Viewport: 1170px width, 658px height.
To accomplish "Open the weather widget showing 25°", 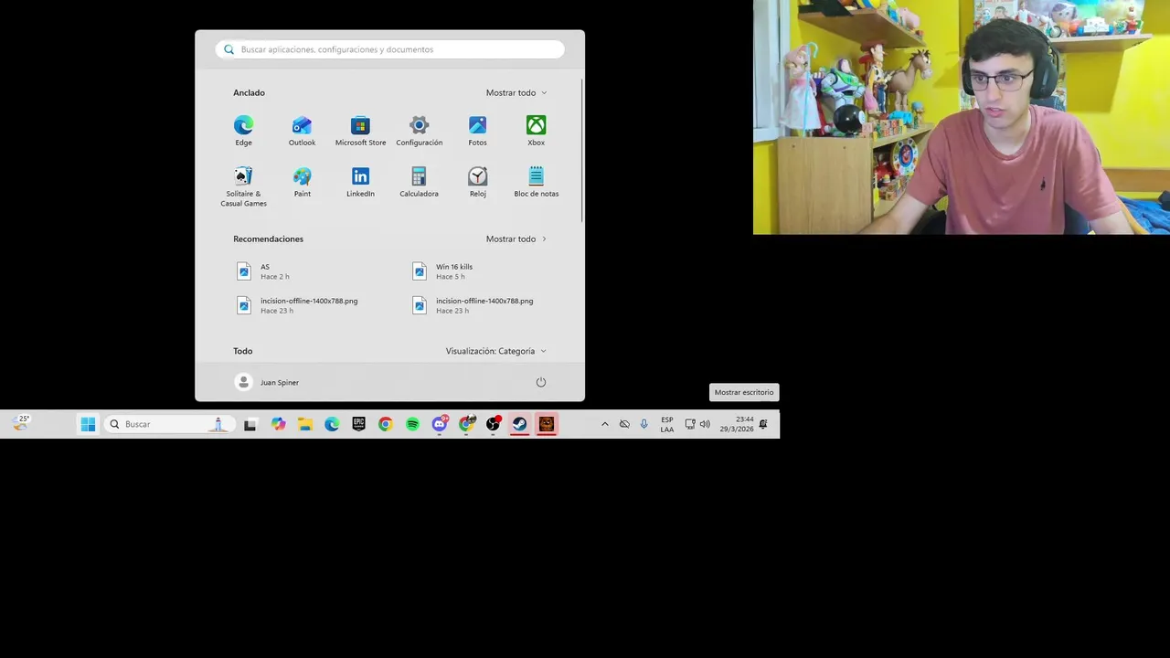I will pos(21,422).
